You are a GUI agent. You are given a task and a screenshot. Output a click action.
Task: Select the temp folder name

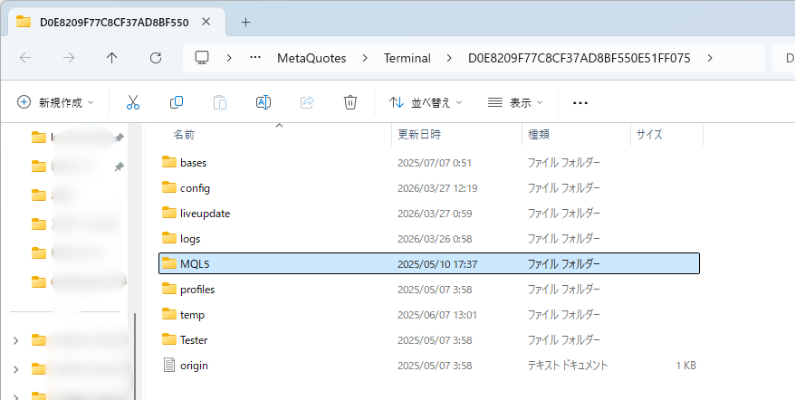[192, 315]
